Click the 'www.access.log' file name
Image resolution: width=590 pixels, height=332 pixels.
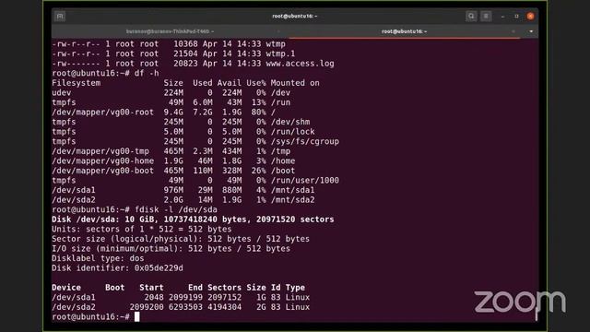pos(300,64)
